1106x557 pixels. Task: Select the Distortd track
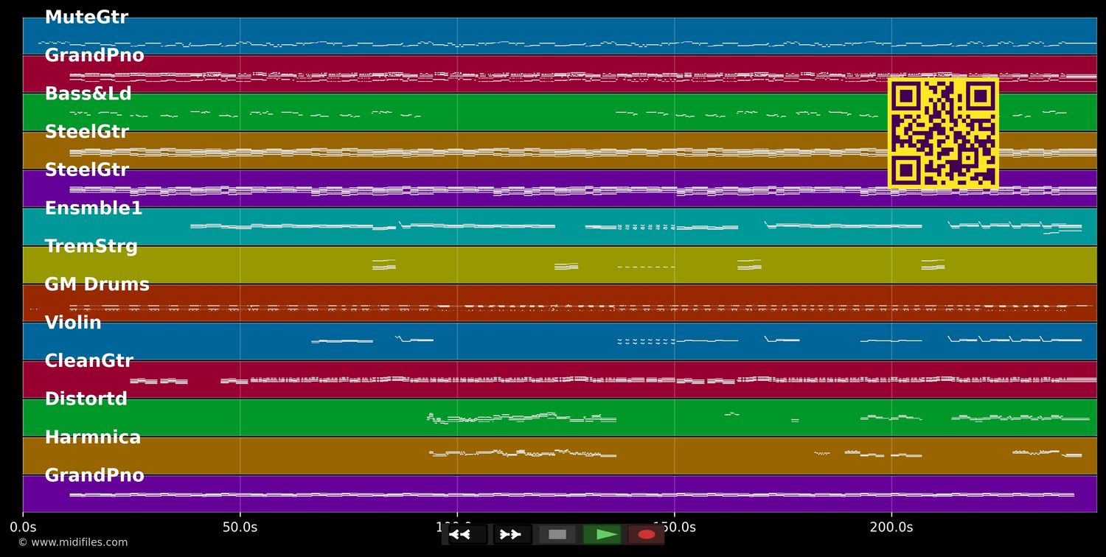pos(86,399)
